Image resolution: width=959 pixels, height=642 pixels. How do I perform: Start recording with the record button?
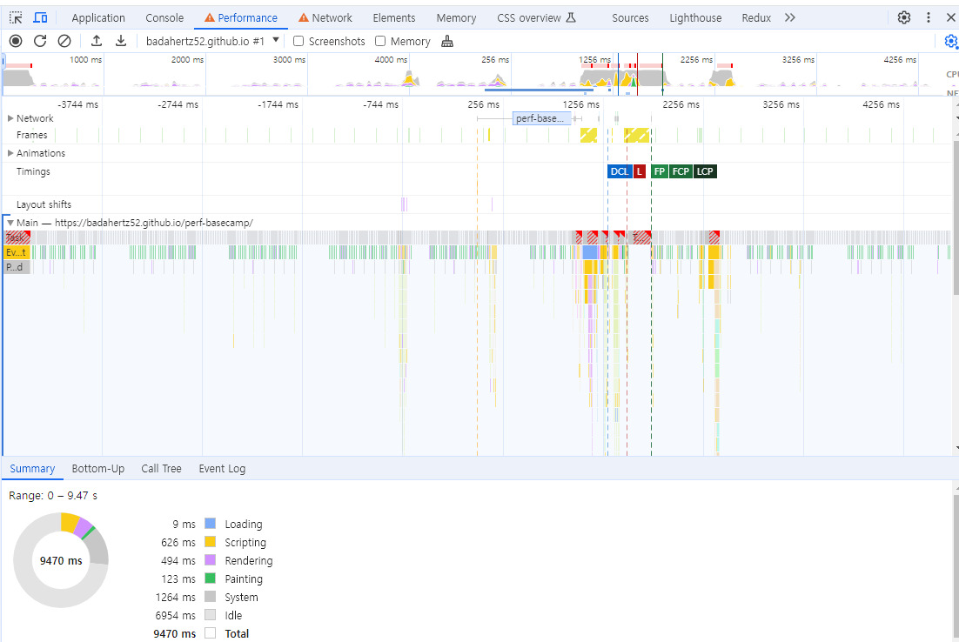pyautogui.click(x=16, y=41)
